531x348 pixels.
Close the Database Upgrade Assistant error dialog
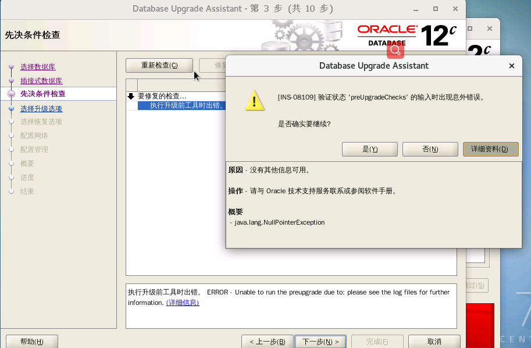click(512, 66)
